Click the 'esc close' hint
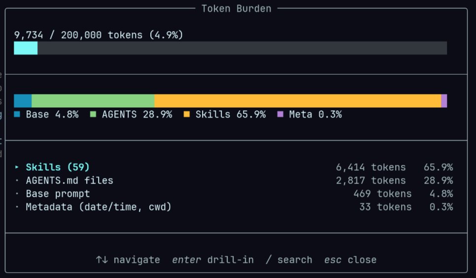Viewport: 476px width, 278px height. click(x=350, y=260)
